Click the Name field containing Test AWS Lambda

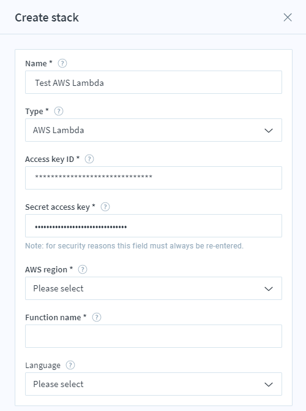[154, 82]
